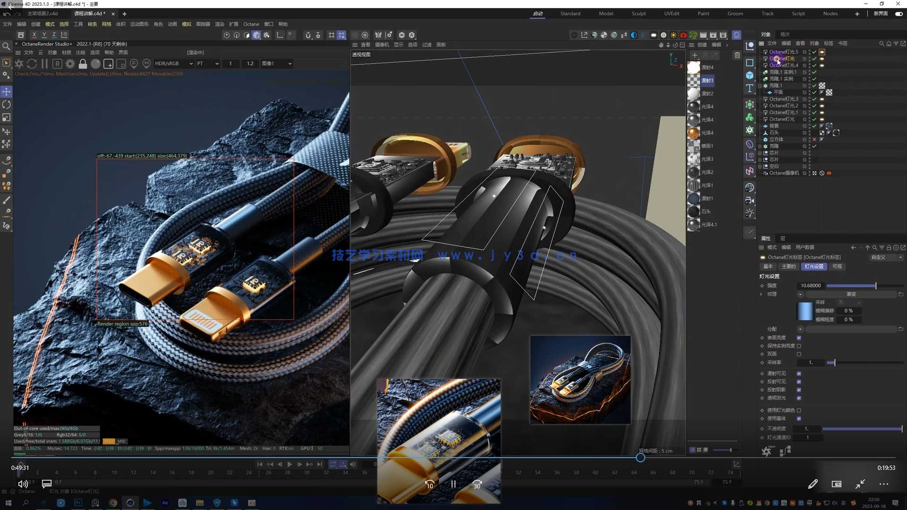Viewport: 907px width, 510px height.
Task: Enable the 双面 double-sided checkbox
Action: click(x=799, y=354)
